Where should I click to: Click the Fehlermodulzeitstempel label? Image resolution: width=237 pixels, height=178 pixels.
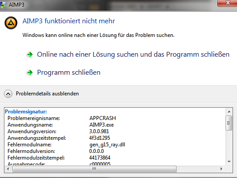[36, 158]
